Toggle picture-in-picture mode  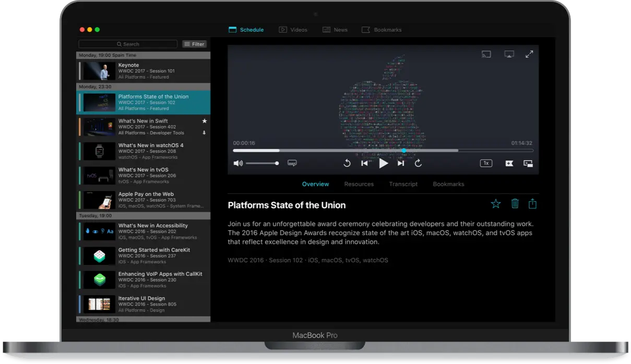point(528,163)
